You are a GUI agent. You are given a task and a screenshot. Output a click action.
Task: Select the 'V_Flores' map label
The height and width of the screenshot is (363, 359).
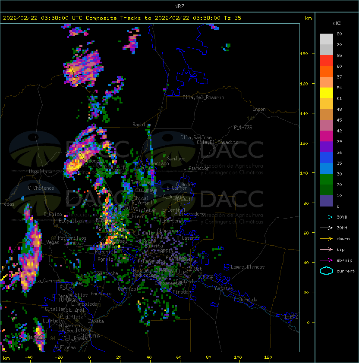(65, 347)
